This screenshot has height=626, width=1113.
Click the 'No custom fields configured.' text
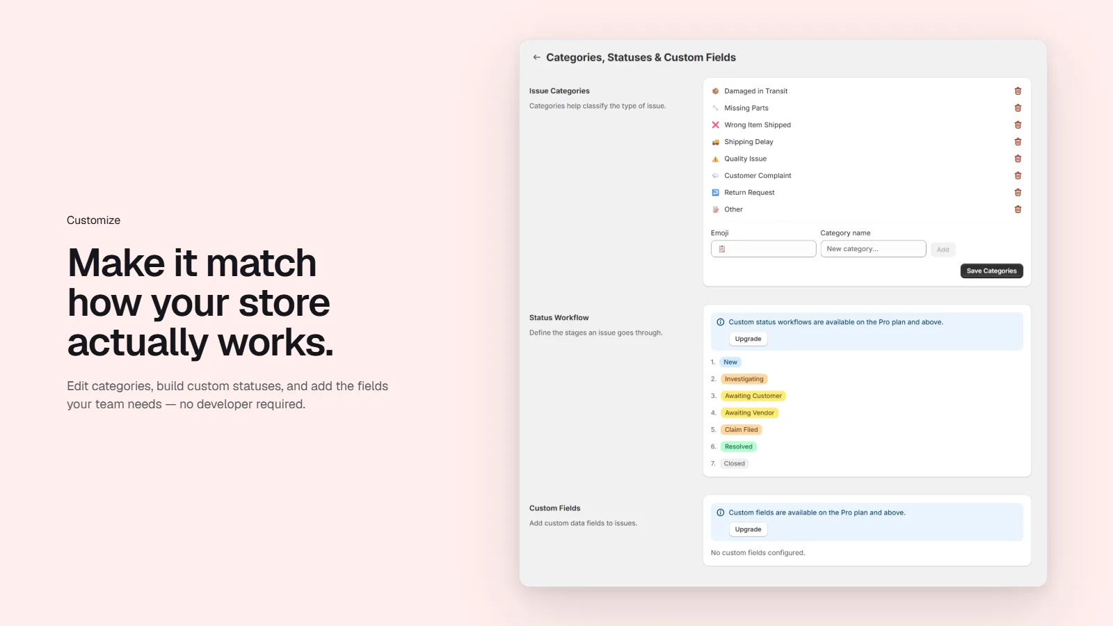click(x=758, y=553)
